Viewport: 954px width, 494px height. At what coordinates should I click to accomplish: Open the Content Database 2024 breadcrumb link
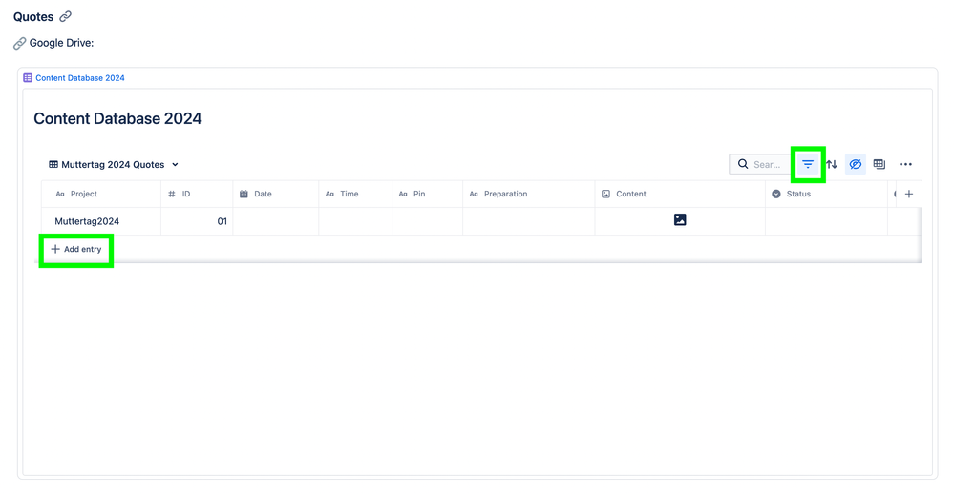(x=79, y=78)
